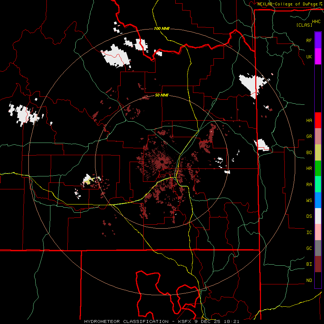Click the HA legend label

click(x=309, y=120)
